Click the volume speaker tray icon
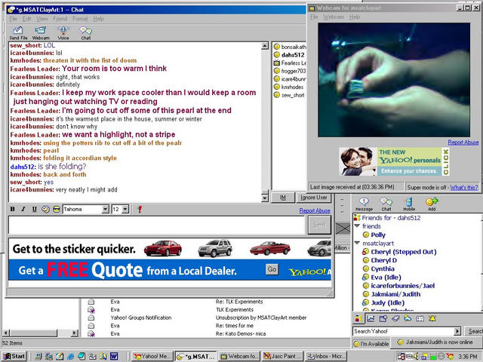 coord(416,357)
